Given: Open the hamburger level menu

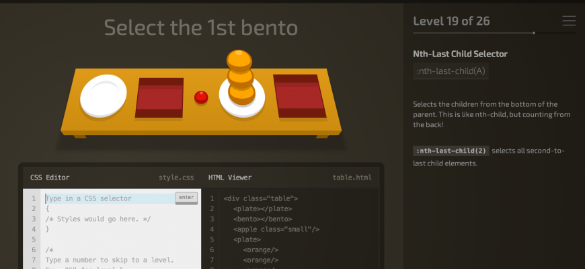Looking at the screenshot, I should point(569,21).
